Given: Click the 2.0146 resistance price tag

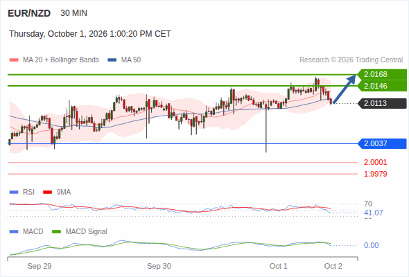Looking at the screenshot, I should [x=382, y=86].
